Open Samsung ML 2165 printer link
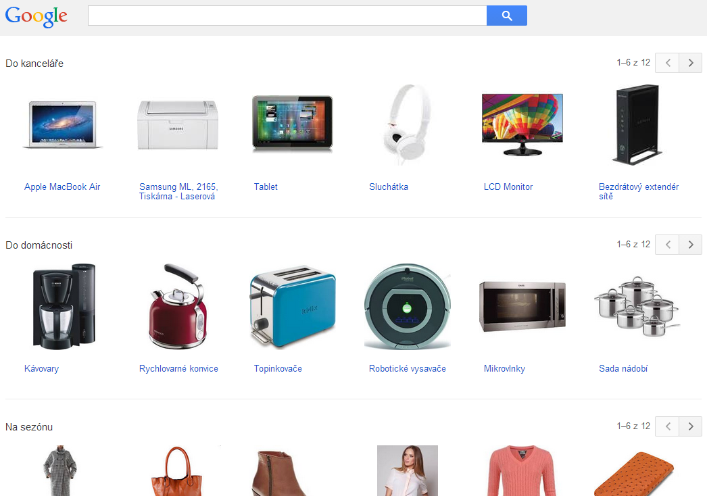 pos(178,191)
